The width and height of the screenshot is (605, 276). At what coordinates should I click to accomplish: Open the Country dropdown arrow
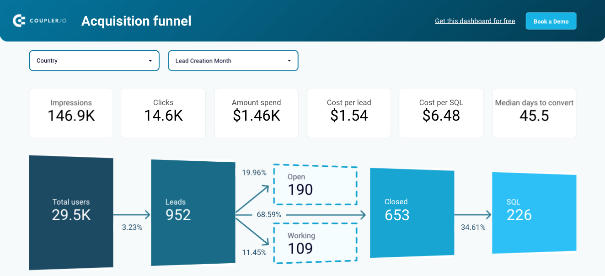[x=150, y=61]
